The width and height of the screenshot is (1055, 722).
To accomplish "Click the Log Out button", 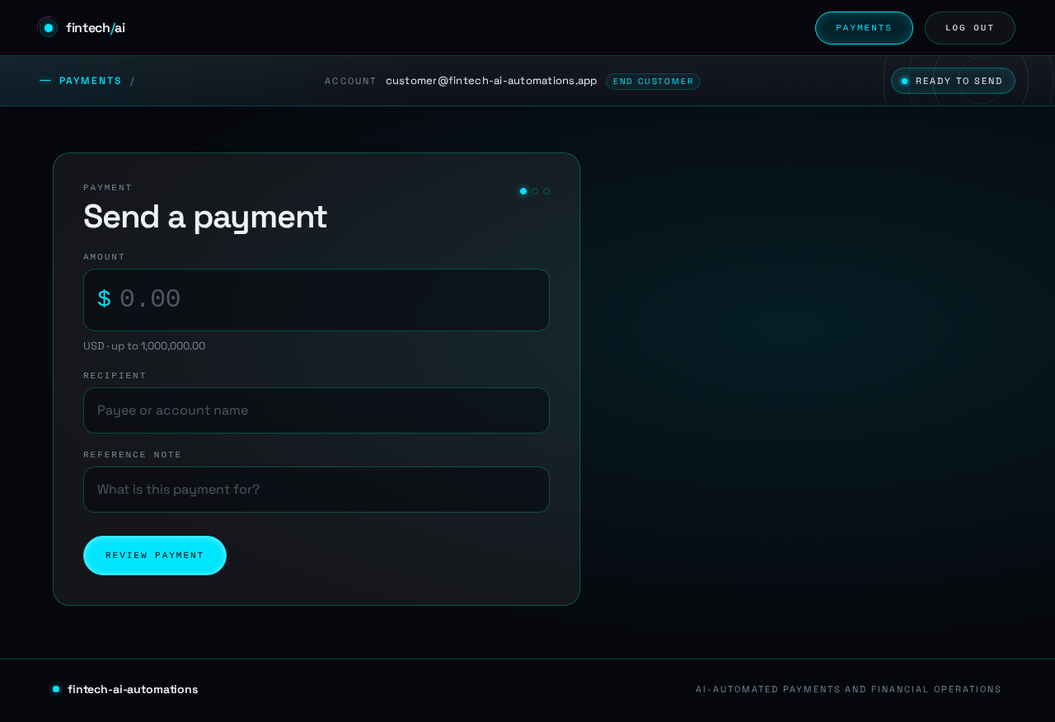I will coord(970,28).
